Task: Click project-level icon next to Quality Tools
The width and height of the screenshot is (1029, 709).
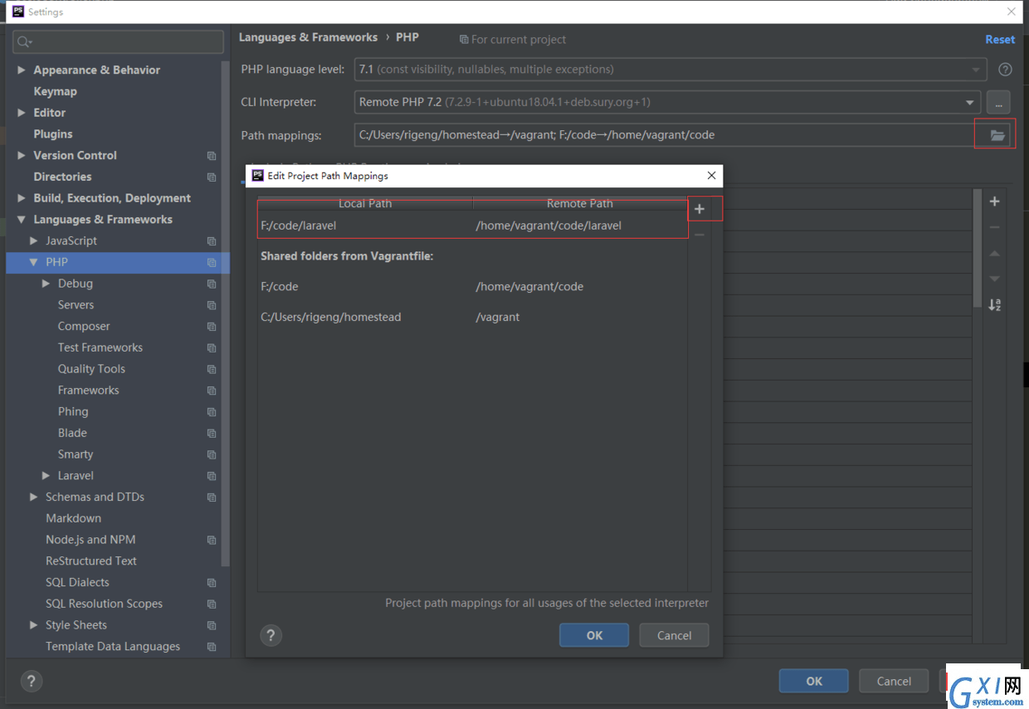Action: pos(212,369)
